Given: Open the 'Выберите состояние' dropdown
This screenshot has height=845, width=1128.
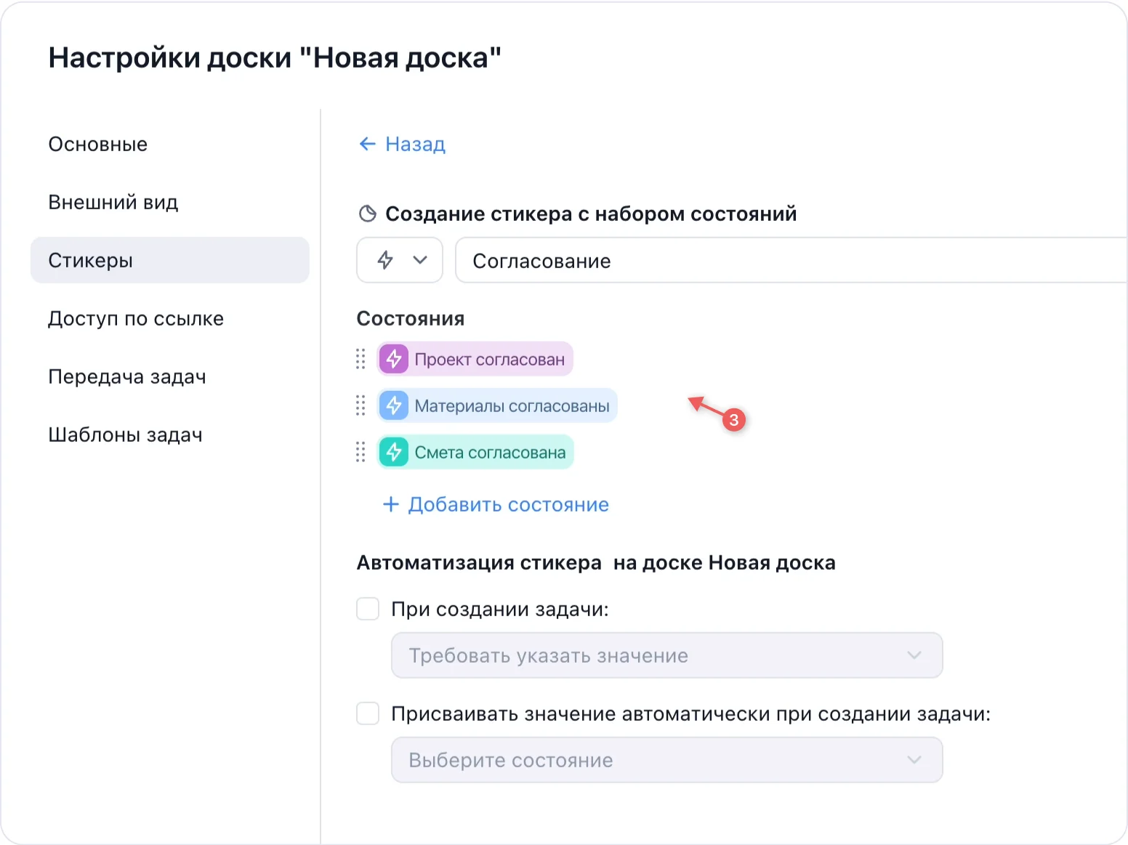Looking at the screenshot, I should pyautogui.click(x=666, y=759).
